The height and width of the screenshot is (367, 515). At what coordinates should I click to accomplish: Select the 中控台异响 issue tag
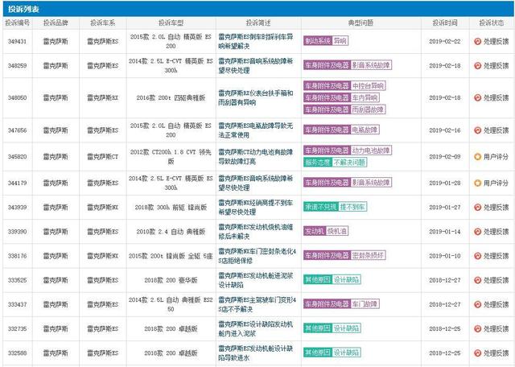[344, 86]
